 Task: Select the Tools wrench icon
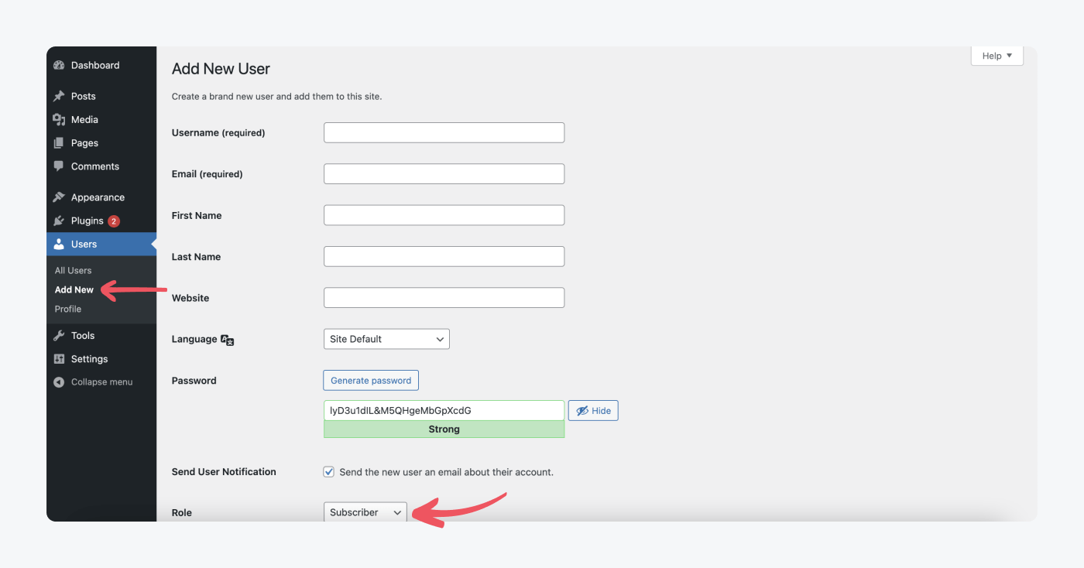pos(60,335)
